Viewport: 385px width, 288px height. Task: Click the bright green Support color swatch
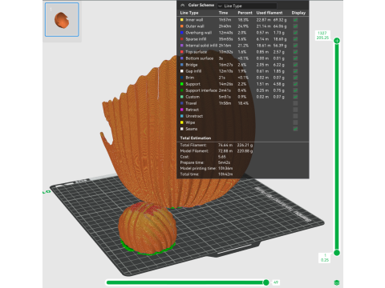(x=182, y=84)
